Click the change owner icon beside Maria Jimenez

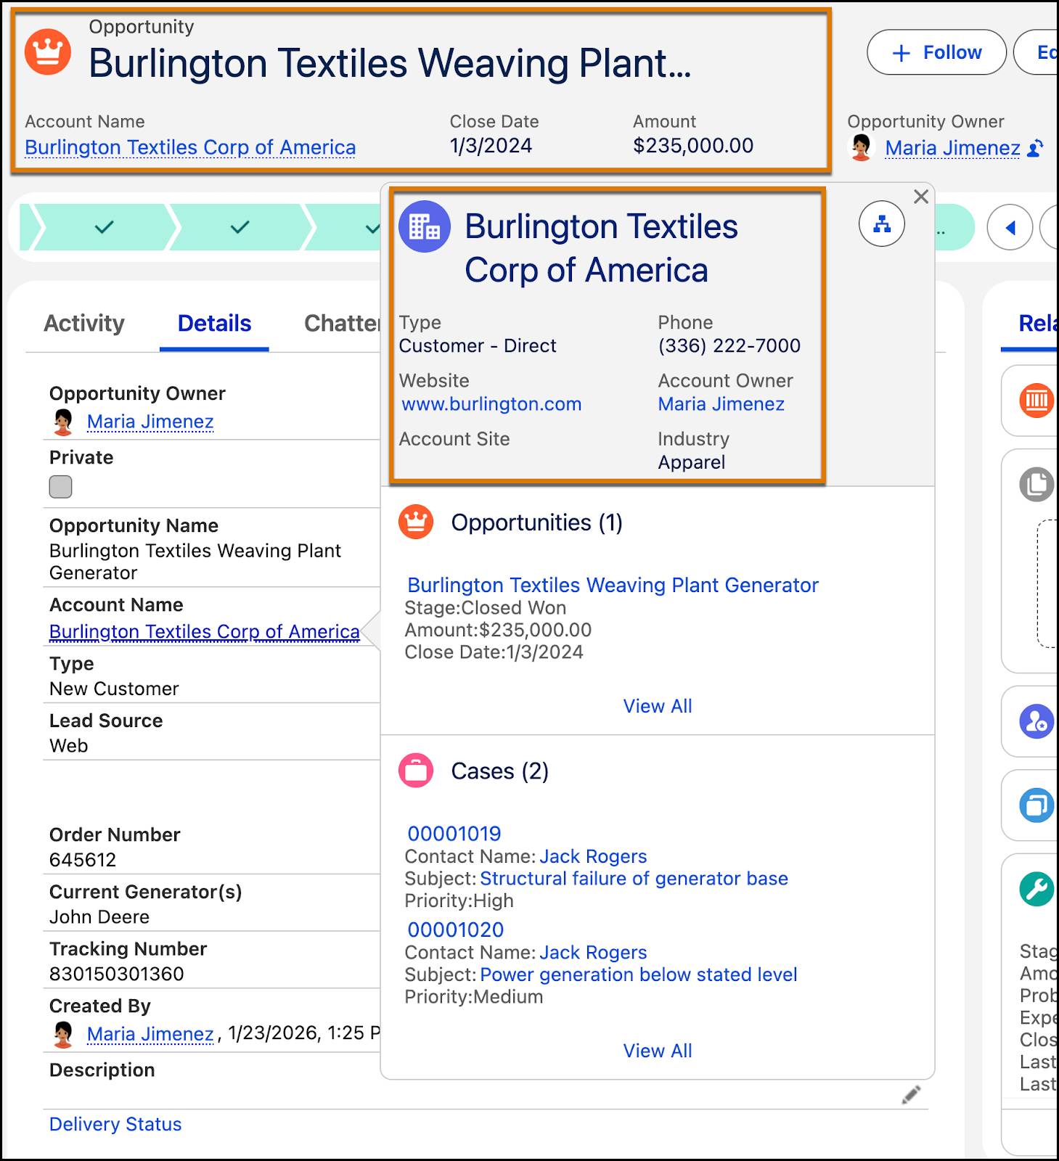(1036, 148)
